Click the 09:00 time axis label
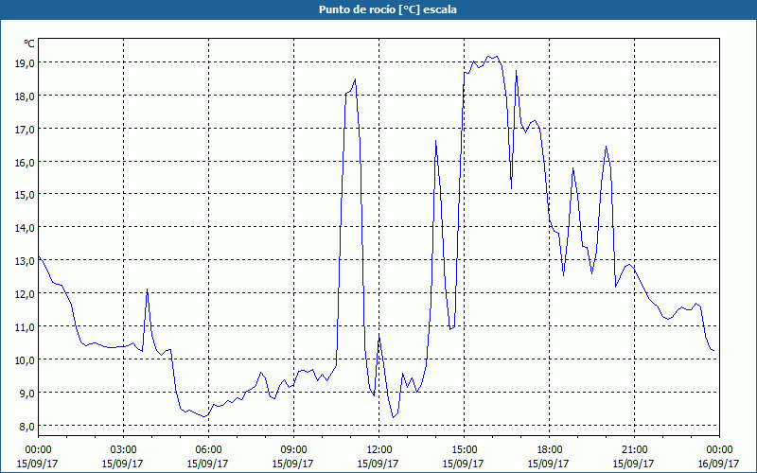Screen dimensions: 757x473 click(x=293, y=450)
